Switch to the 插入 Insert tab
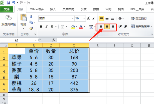 click(53, 9)
